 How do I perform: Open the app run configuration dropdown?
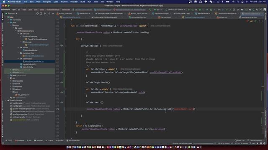[x=158, y=10]
